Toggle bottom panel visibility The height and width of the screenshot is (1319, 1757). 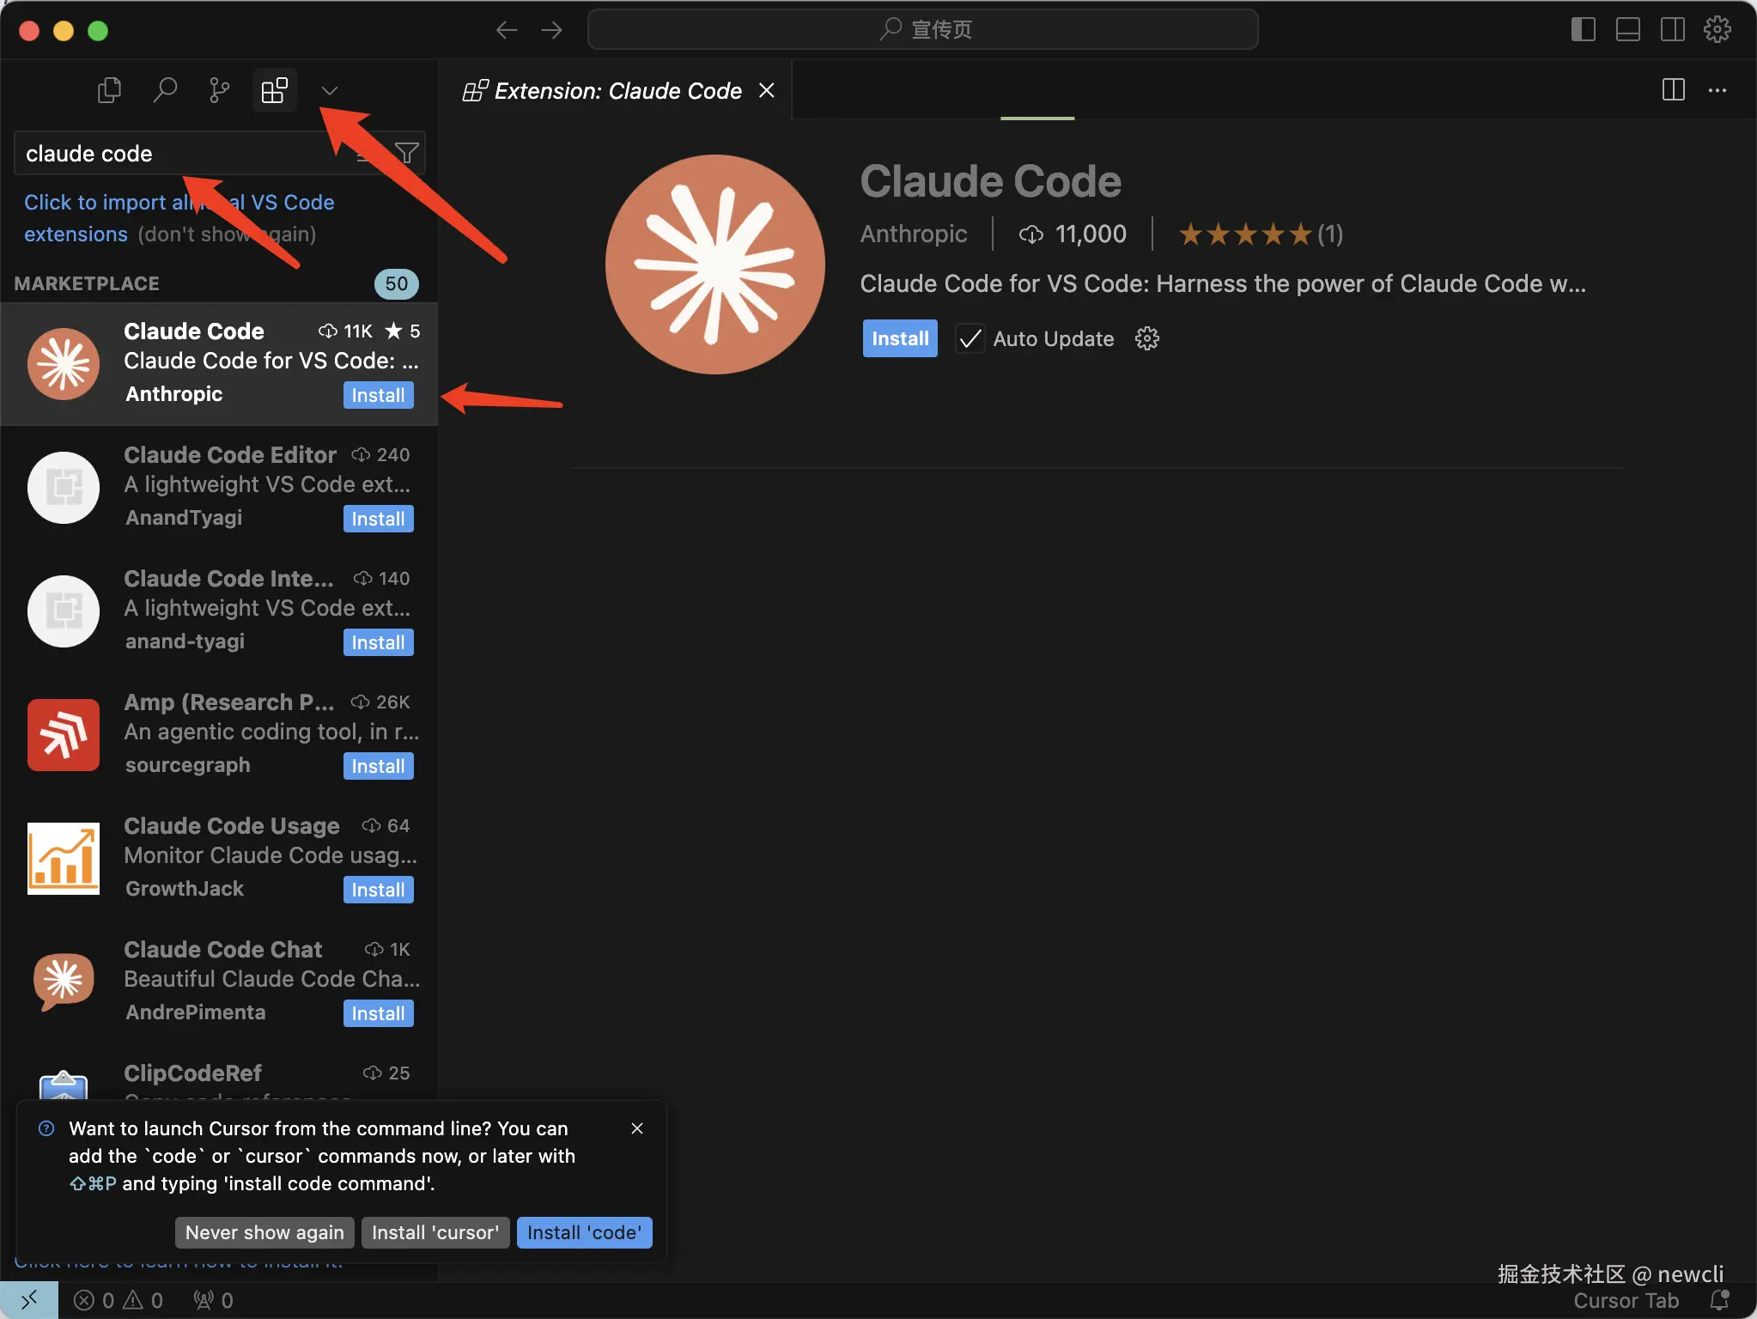1627,30
